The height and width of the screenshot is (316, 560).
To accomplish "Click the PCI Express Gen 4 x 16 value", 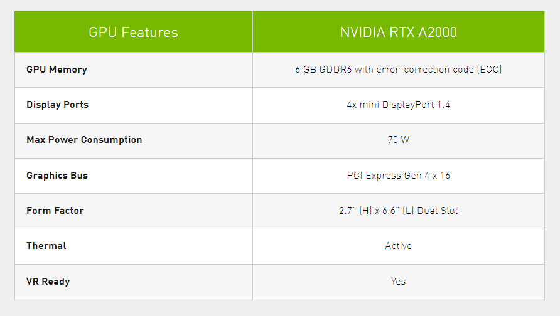I will coord(398,176).
